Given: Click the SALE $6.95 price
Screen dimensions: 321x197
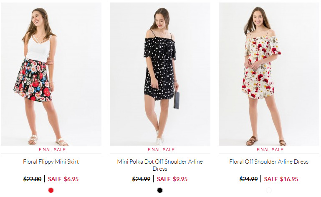Looking at the screenshot, I should click(63, 179).
